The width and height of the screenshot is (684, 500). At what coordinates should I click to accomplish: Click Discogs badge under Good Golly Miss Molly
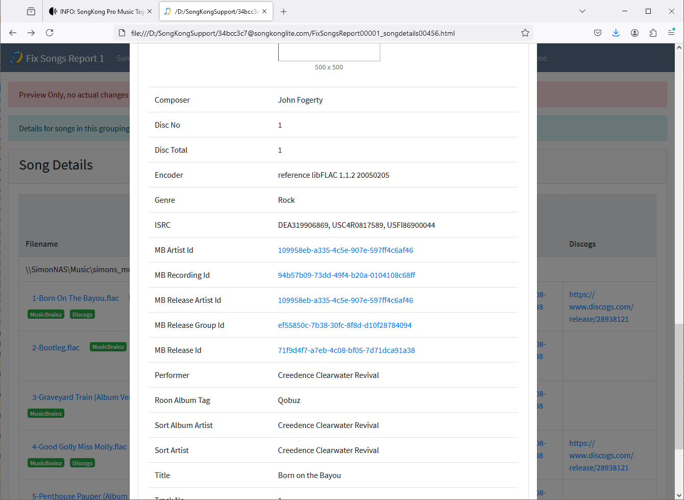(x=82, y=463)
